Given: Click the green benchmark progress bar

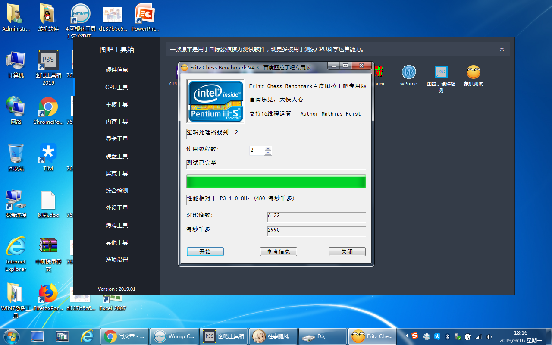Looking at the screenshot, I should point(276,181).
